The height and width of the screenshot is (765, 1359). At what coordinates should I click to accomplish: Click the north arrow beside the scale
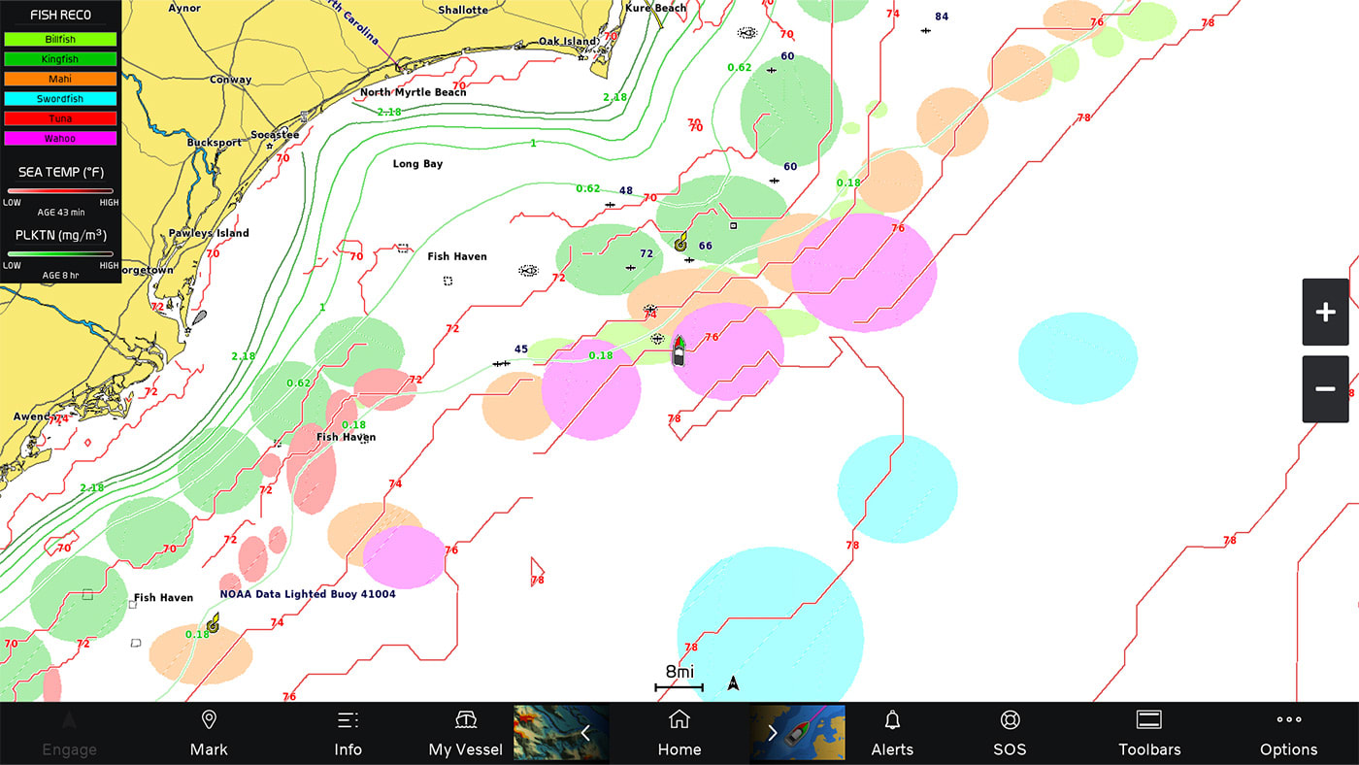(733, 684)
